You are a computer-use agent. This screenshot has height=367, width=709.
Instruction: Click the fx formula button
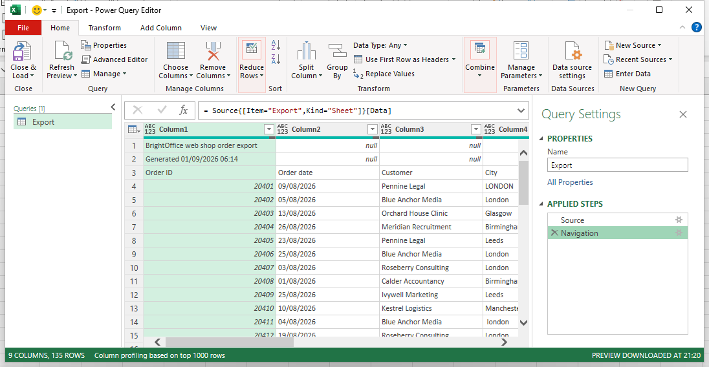[183, 110]
